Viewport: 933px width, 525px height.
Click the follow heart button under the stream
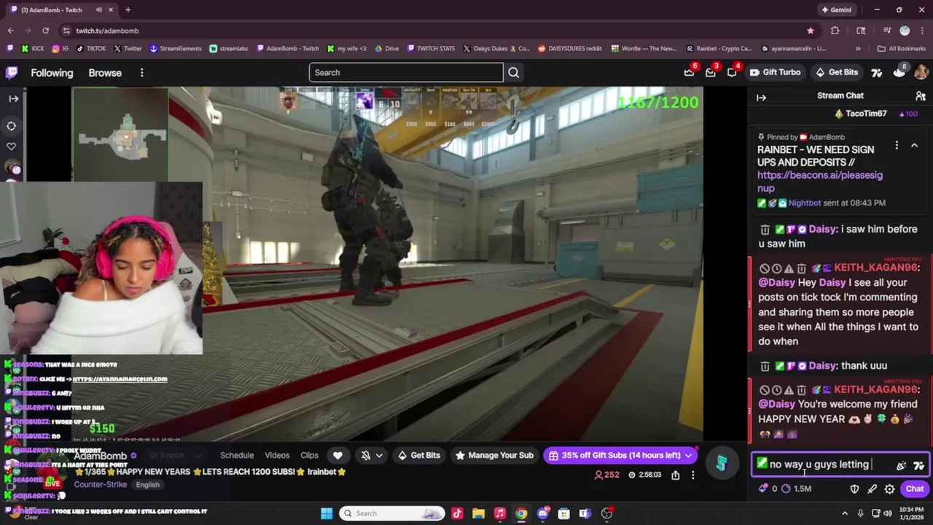pos(337,455)
